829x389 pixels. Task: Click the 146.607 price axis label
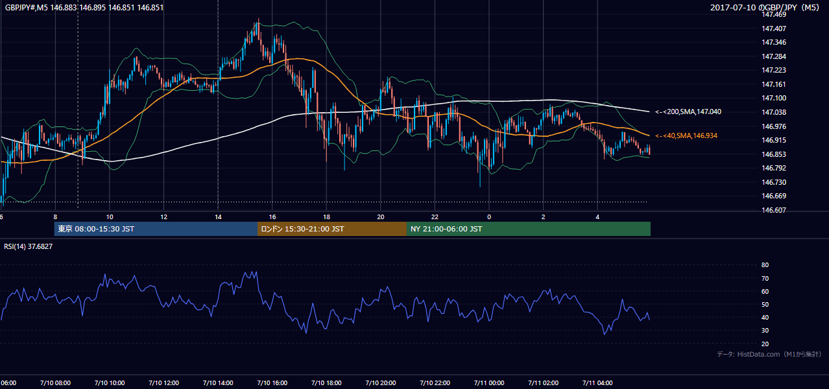click(774, 210)
